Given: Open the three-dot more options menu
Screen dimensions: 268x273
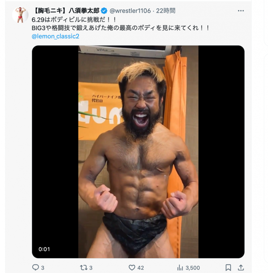Looking at the screenshot, I should [241, 11].
